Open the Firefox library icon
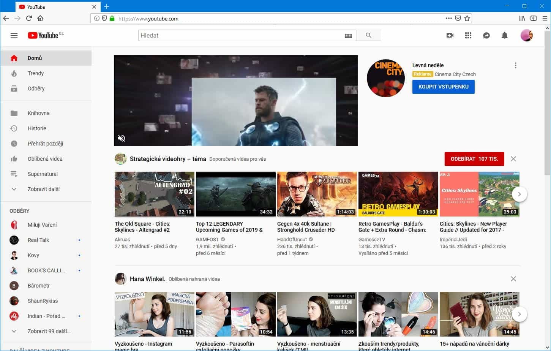Viewport: 551px width, 351px height. pyautogui.click(x=522, y=18)
